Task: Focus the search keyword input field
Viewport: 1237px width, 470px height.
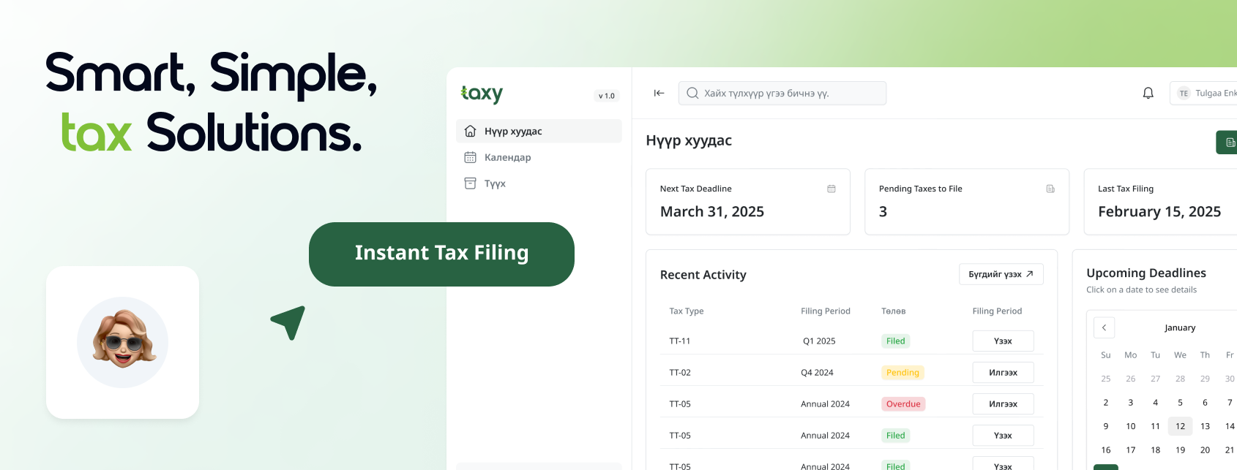Action: (x=782, y=93)
